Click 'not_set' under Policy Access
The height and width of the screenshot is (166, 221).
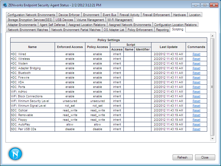tap(98, 106)
